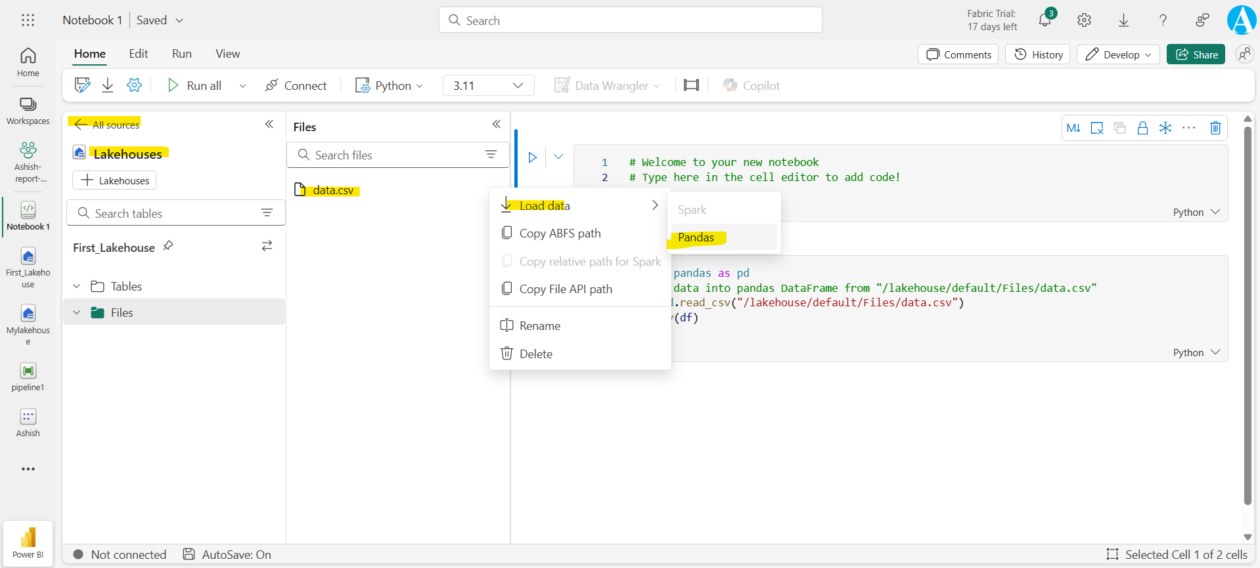The width and height of the screenshot is (1260, 568).
Task: Go back to All sources
Action: tap(107, 125)
